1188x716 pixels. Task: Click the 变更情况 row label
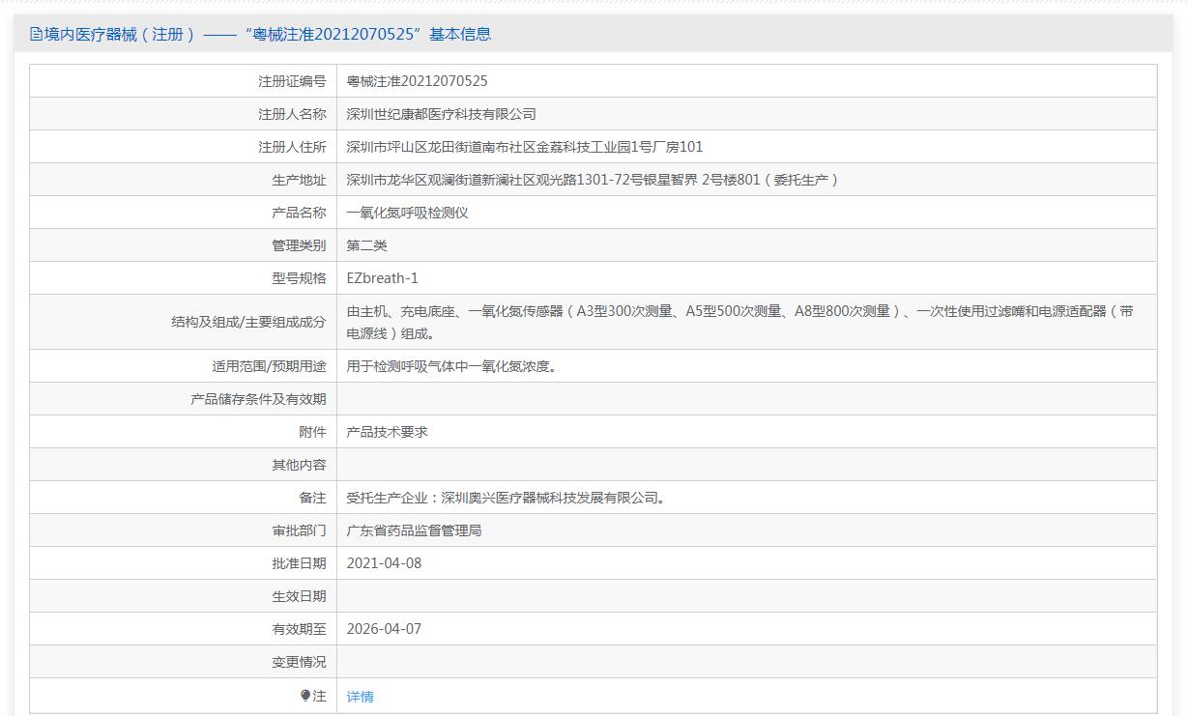(299, 662)
